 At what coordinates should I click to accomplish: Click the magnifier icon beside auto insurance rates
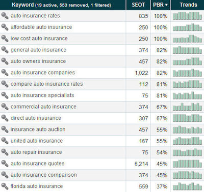tap(5, 16)
